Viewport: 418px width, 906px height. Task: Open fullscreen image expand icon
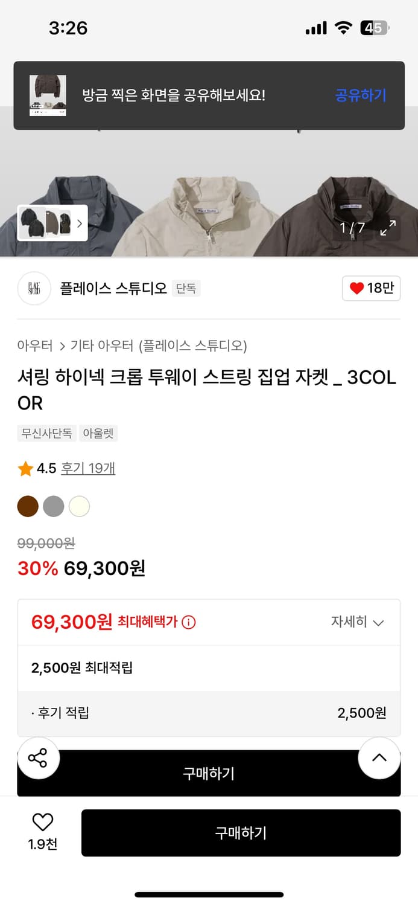pyautogui.click(x=388, y=228)
